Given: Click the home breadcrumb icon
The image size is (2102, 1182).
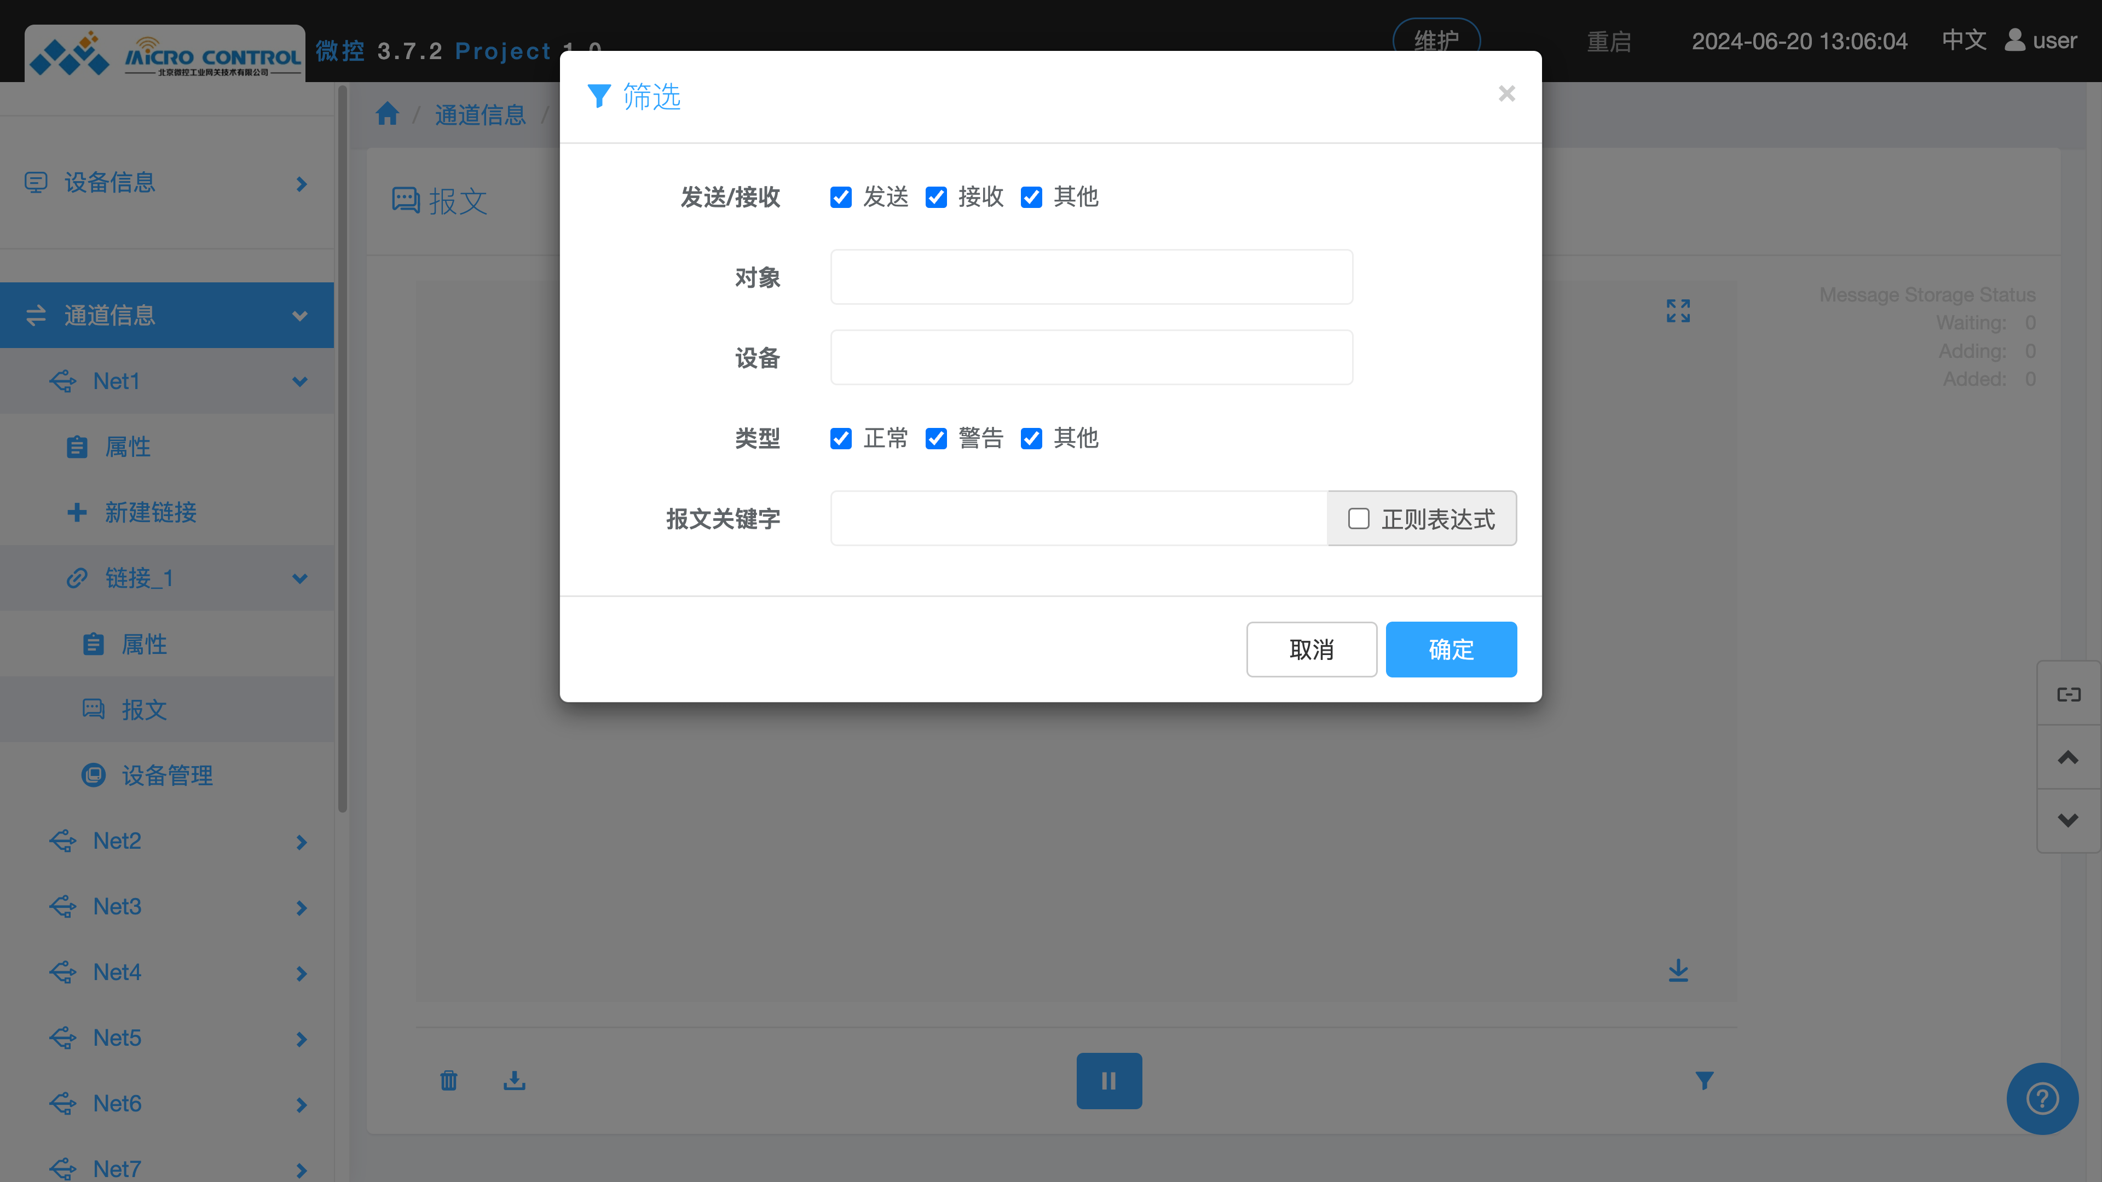Looking at the screenshot, I should click(388, 114).
